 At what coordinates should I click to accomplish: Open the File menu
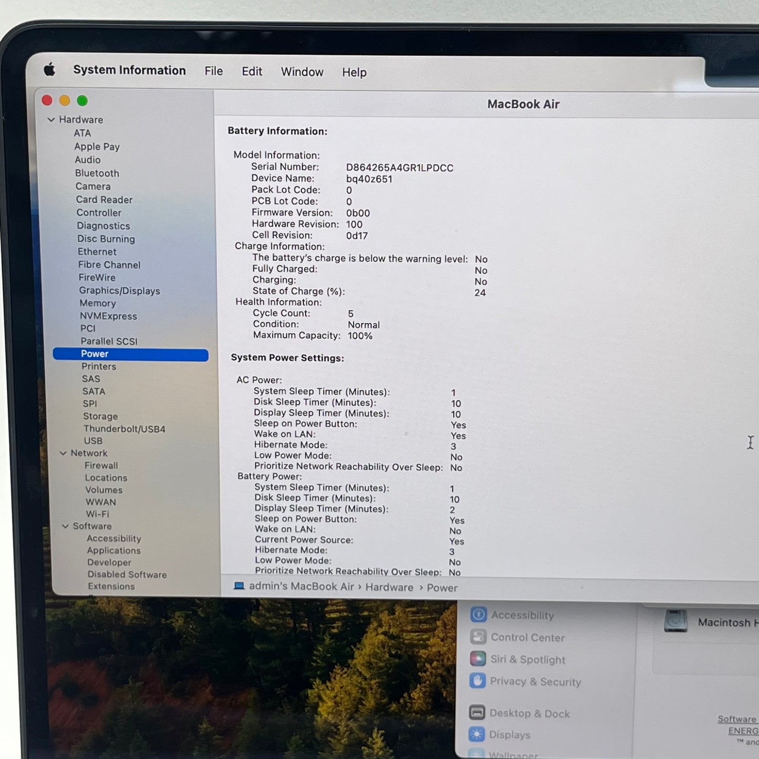pyautogui.click(x=214, y=71)
